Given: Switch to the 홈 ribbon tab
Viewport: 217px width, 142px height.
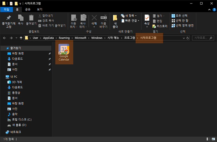Looking at the screenshot, I should pos(17,9).
